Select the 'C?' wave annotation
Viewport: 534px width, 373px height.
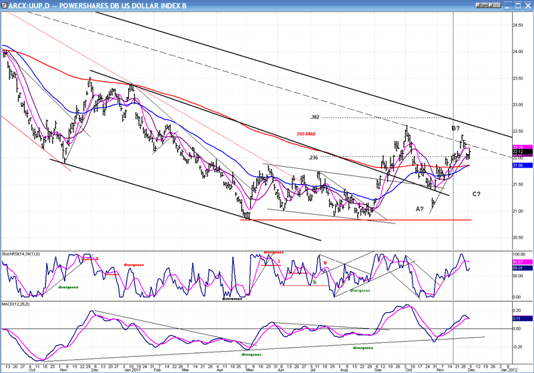477,194
